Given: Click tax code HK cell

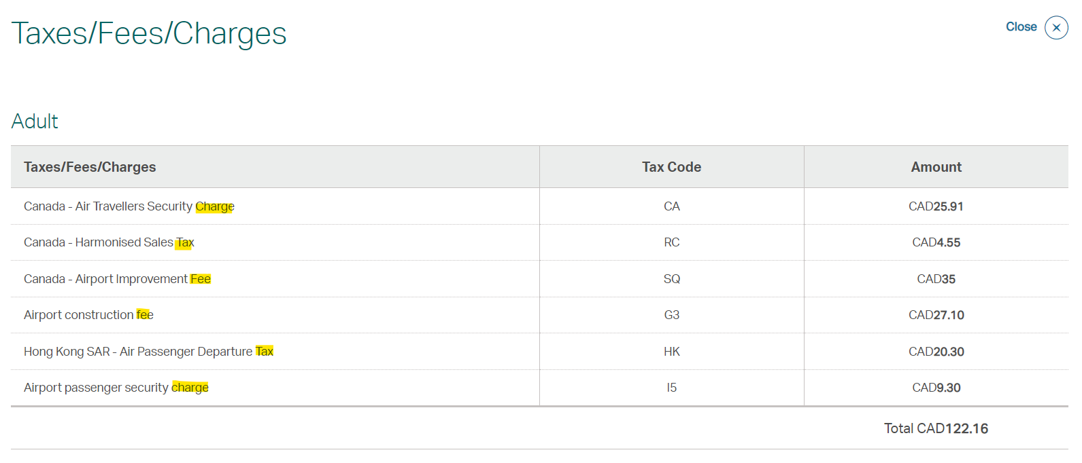Looking at the screenshot, I should click(x=671, y=352).
